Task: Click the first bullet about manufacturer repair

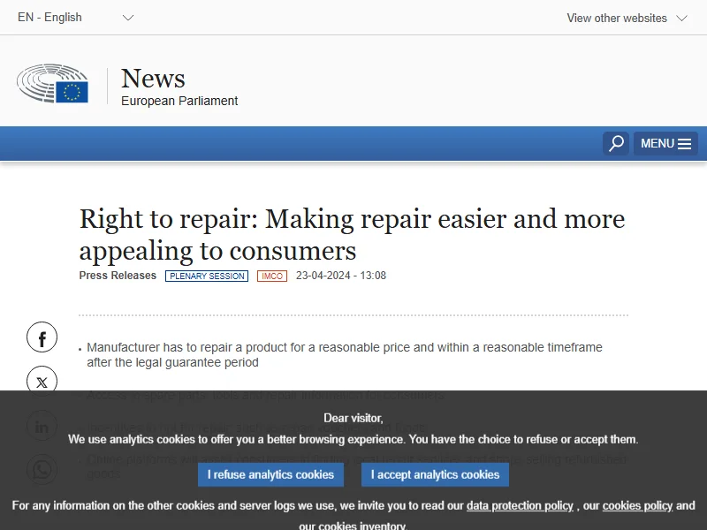Action: pyautogui.click(x=345, y=355)
